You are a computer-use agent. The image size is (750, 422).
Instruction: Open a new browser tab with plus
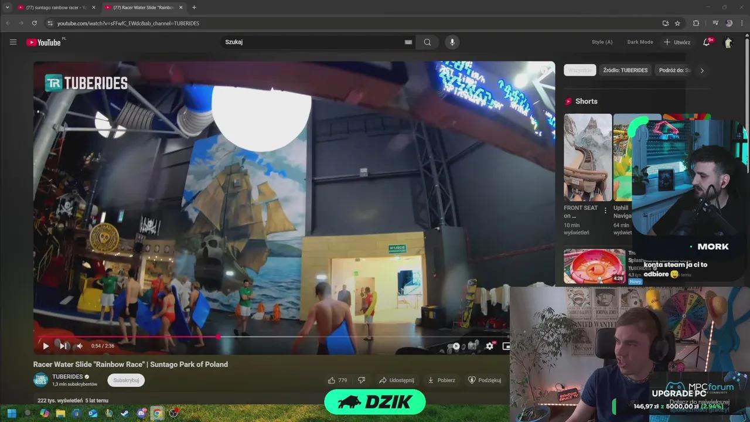tap(194, 8)
